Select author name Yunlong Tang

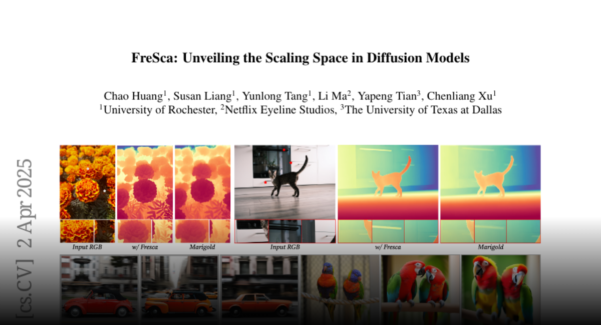pos(274,96)
